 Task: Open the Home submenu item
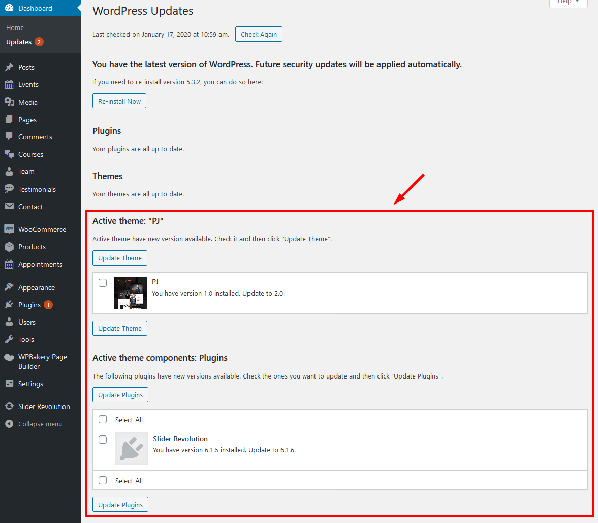(15, 28)
